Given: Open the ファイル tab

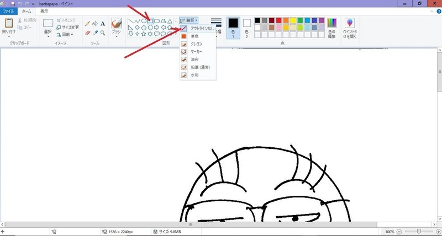Looking at the screenshot, I should tap(9, 11).
